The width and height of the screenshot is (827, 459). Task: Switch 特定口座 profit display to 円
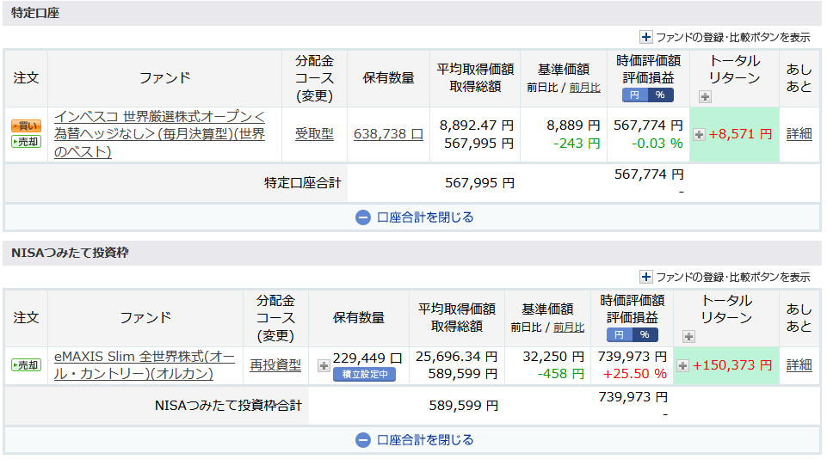[x=635, y=95]
